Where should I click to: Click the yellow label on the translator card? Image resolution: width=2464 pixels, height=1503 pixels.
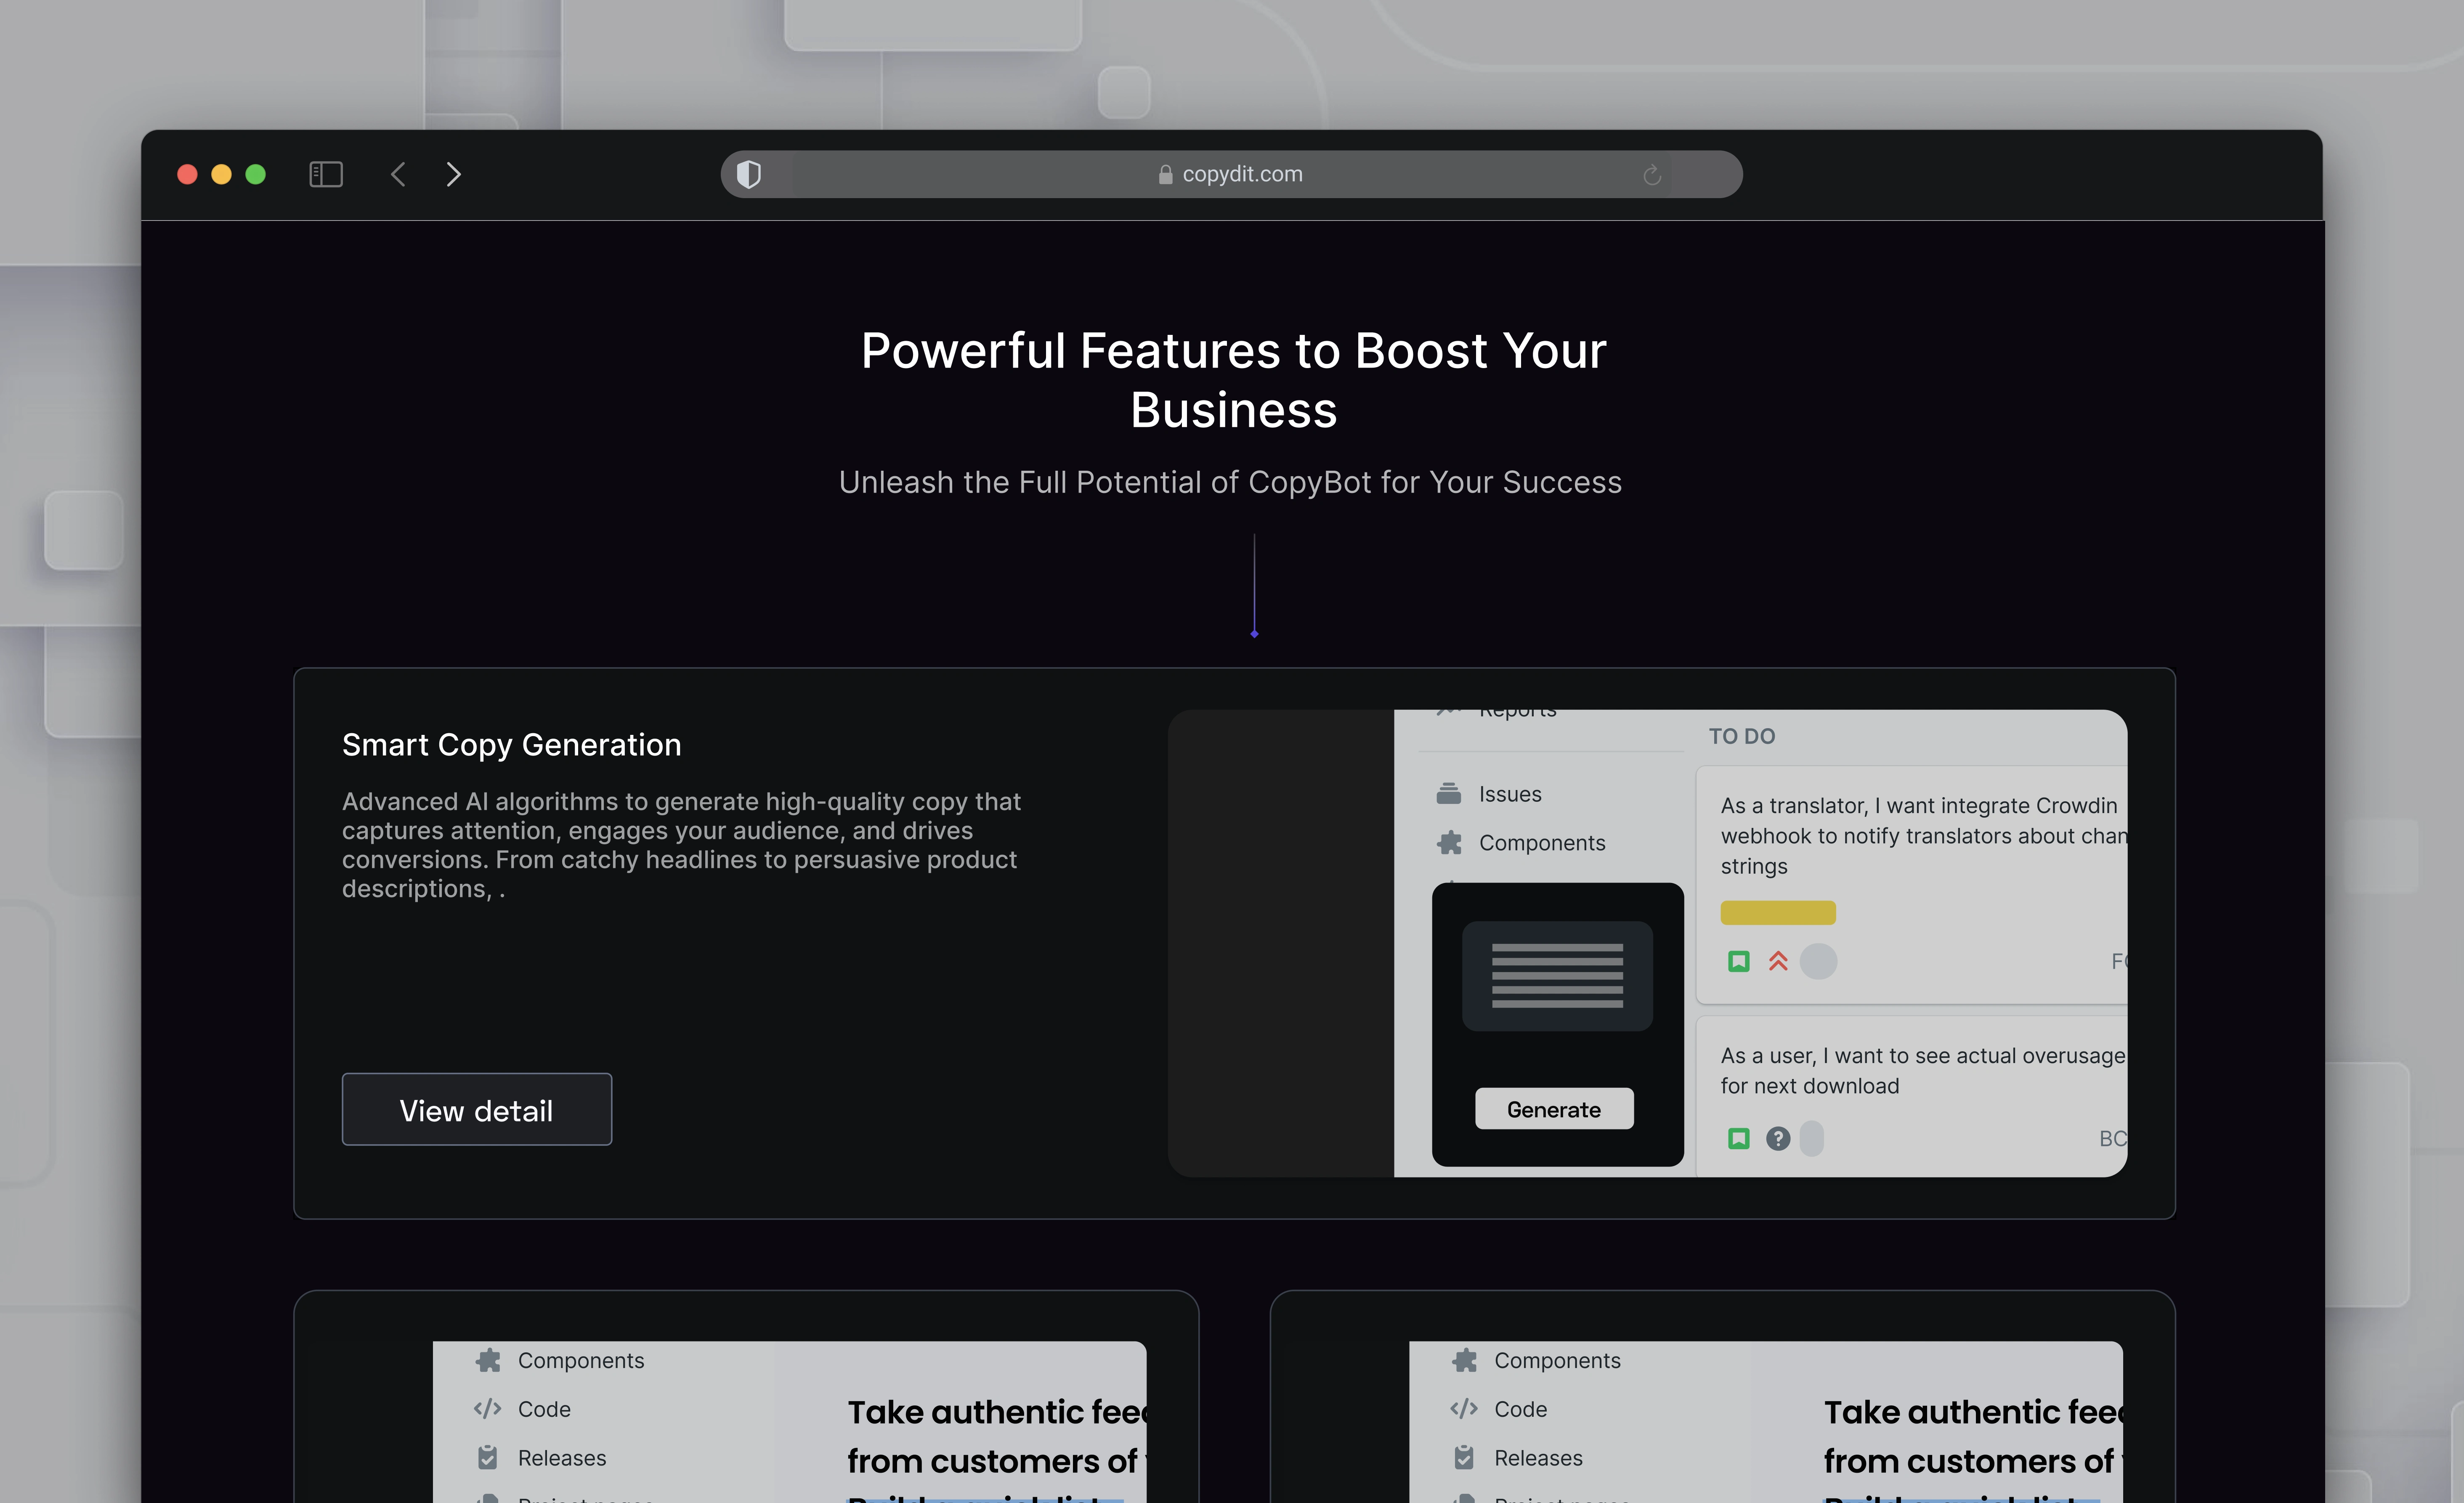click(x=1778, y=912)
